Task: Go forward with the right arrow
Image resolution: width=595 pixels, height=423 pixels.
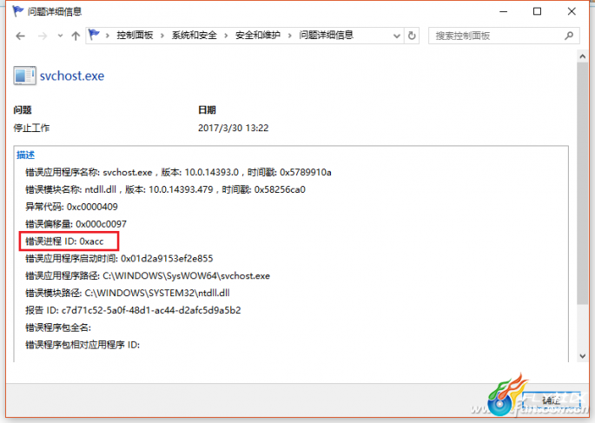Action: click(x=43, y=36)
